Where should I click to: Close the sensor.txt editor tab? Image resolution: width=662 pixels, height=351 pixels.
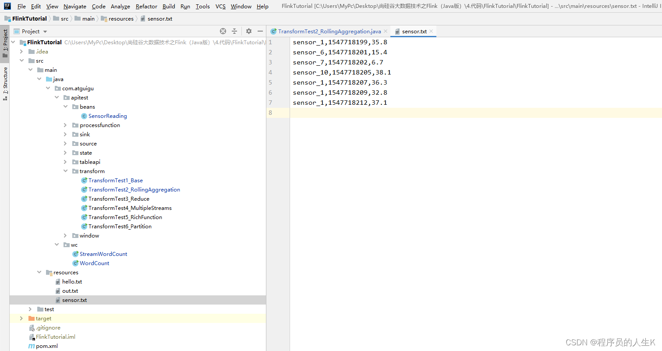pyautogui.click(x=431, y=32)
